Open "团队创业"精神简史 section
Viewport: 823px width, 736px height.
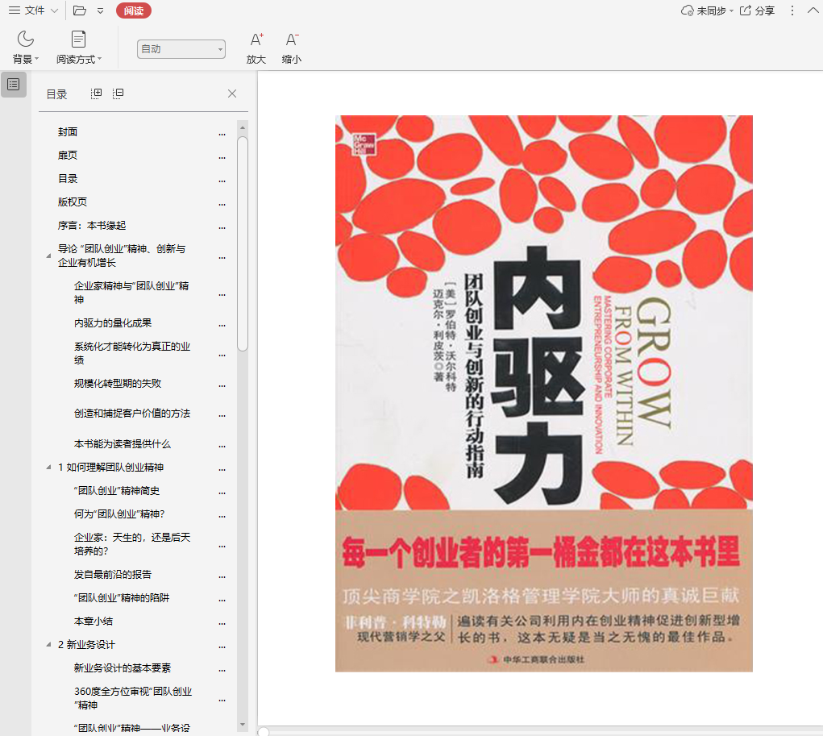(x=117, y=490)
